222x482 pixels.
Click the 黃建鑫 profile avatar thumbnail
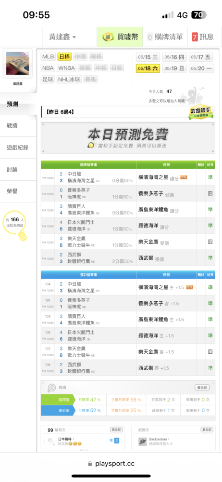coord(17,64)
